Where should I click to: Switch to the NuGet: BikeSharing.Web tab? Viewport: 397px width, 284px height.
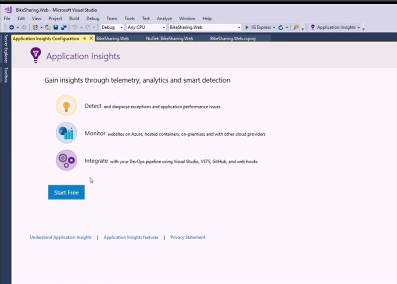(170, 38)
